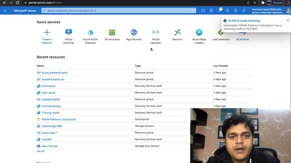
Task: Click the class-file-sync sync service icon
Action: [x=38, y=146]
